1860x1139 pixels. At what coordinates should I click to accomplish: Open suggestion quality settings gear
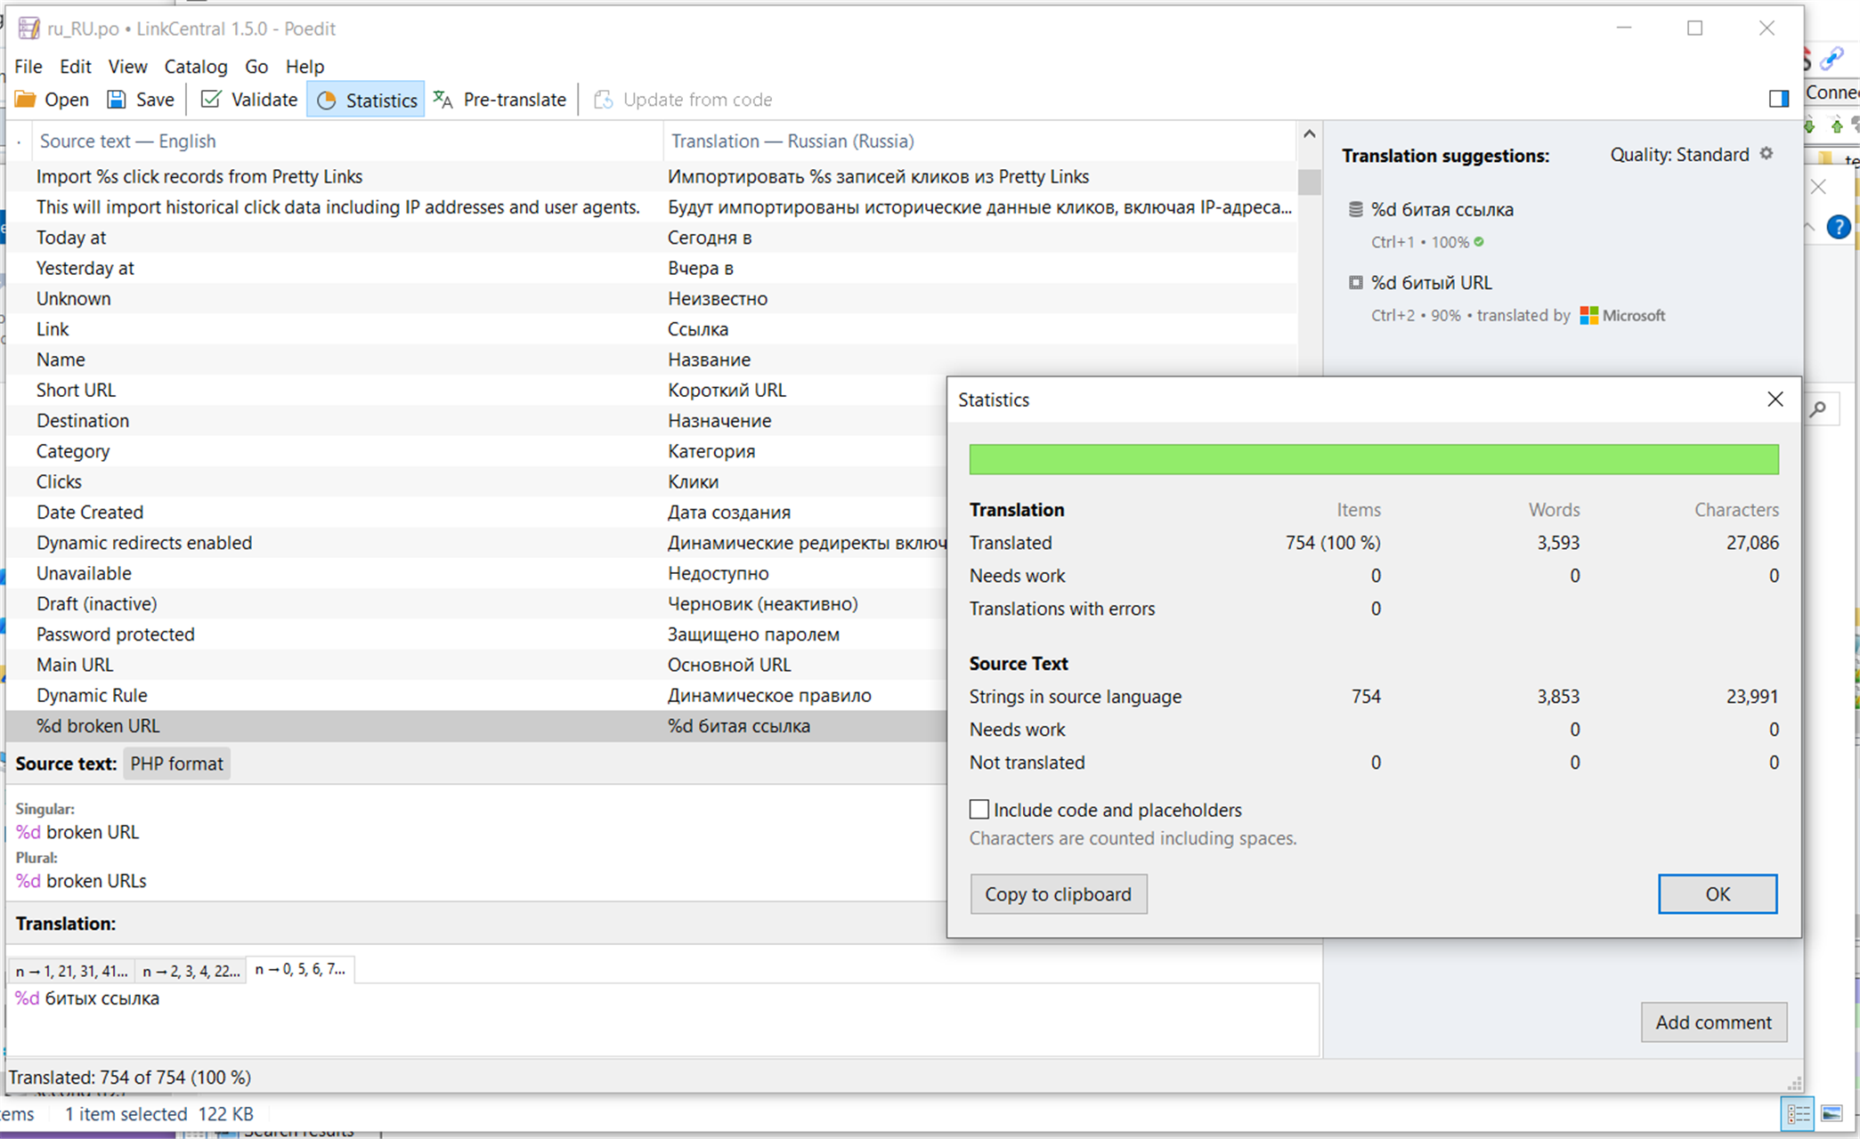click(x=1767, y=154)
